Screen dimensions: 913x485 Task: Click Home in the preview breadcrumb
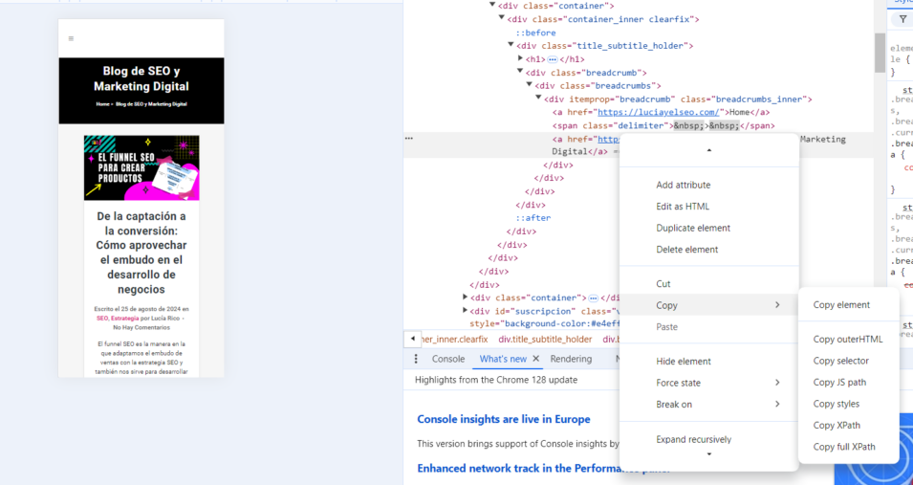pos(102,104)
